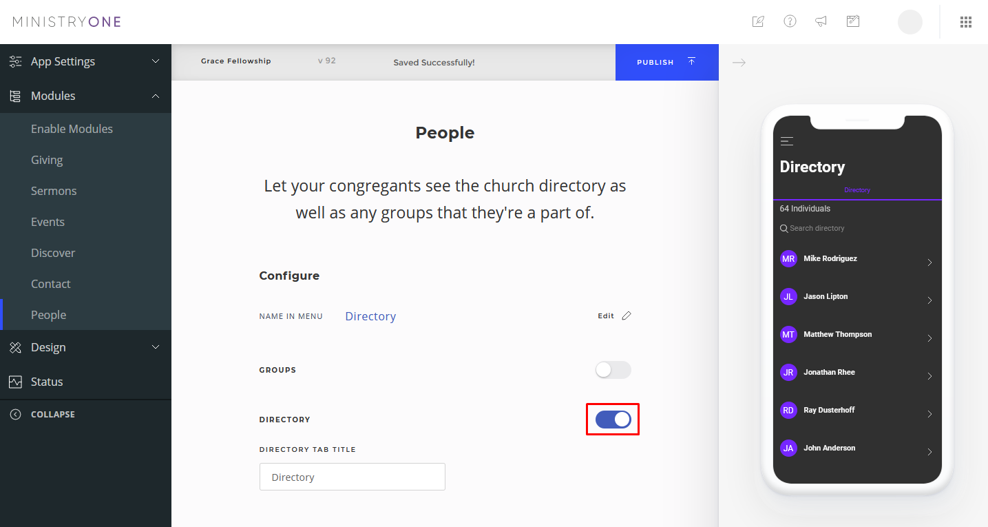
Task: Click the name Matthew Thompson in preview
Action: [x=838, y=334]
